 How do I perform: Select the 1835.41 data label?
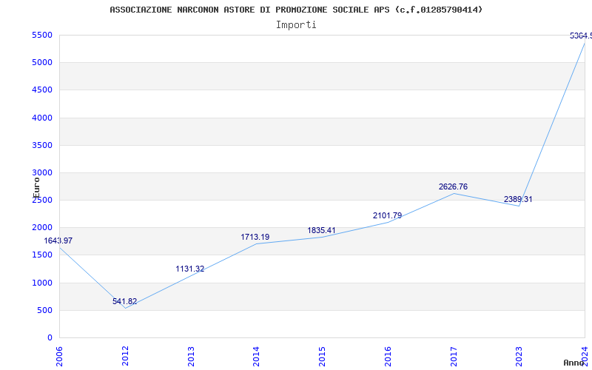click(321, 230)
